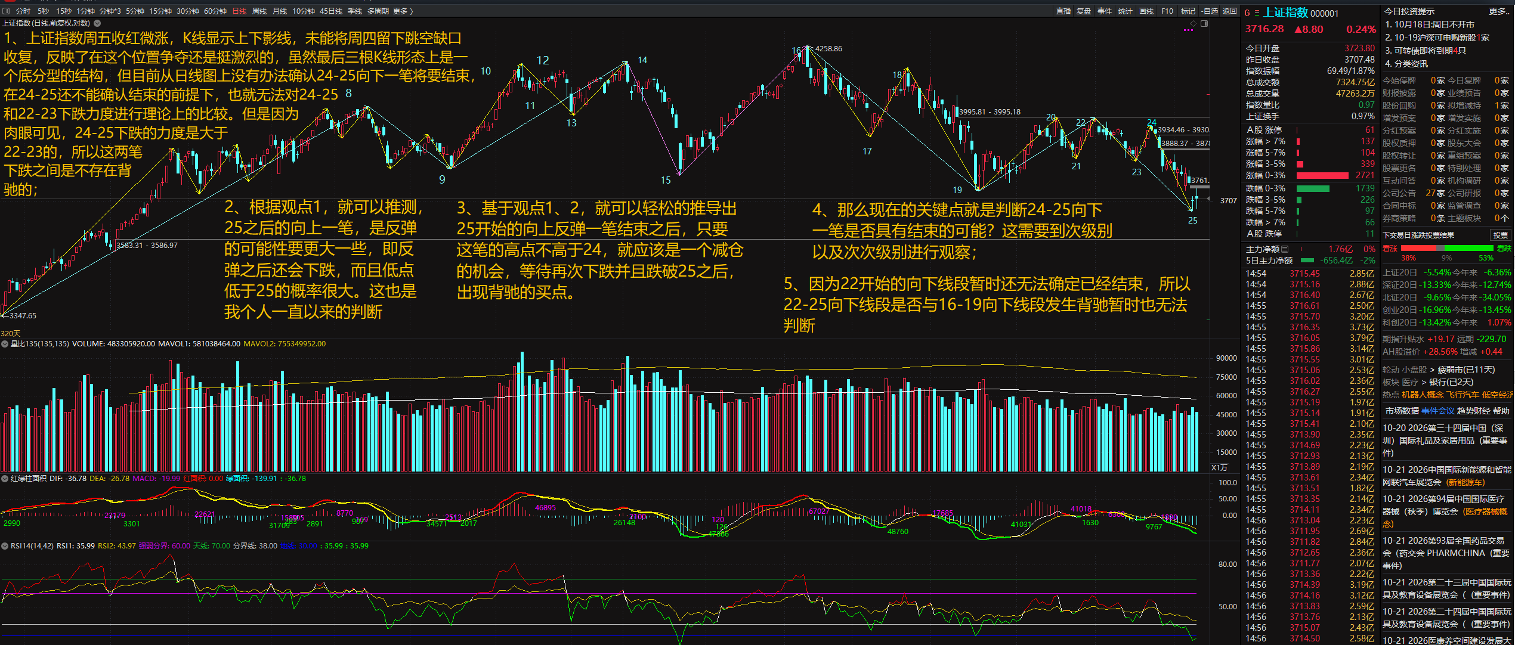Open the 市场数据 tab
Viewport: 1515px width, 645px height.
coord(1402,411)
